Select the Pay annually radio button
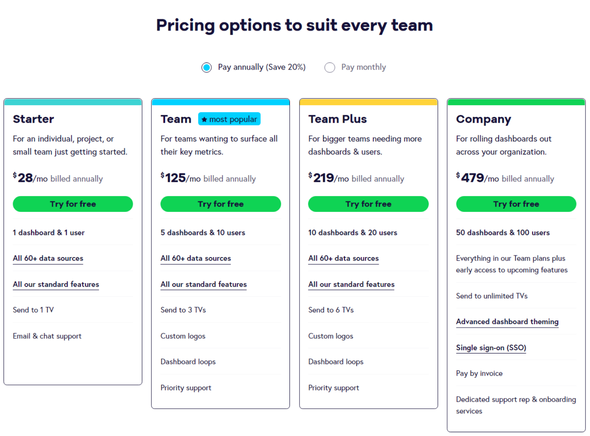This screenshot has width=590, height=436. 207,67
